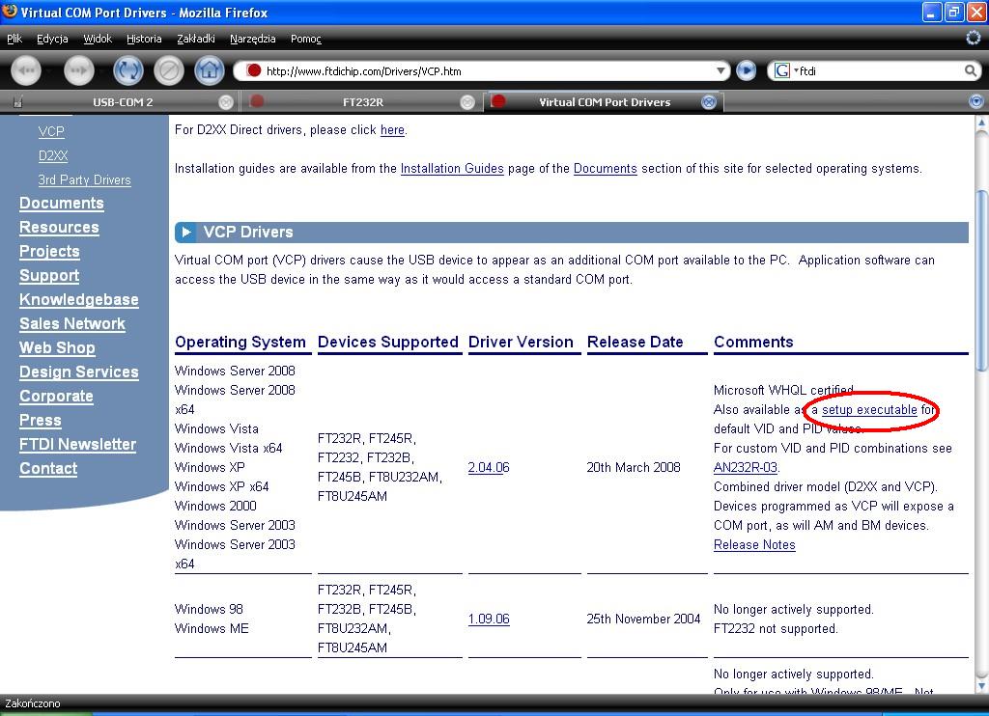Click the site favicon in the address bar
Viewport: 989px width, 716px height.
[254, 70]
